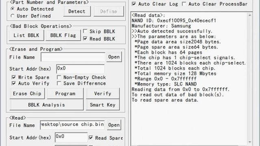
Task: Click 'To read spare area data' line
Action: point(165,100)
